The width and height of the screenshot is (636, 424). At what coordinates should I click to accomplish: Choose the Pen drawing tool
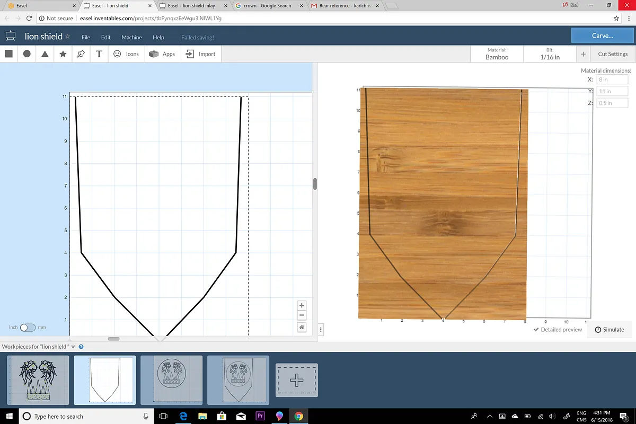point(81,54)
